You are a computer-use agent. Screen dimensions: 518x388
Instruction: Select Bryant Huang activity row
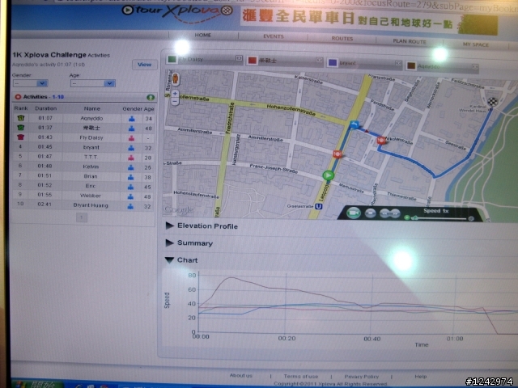83,205
